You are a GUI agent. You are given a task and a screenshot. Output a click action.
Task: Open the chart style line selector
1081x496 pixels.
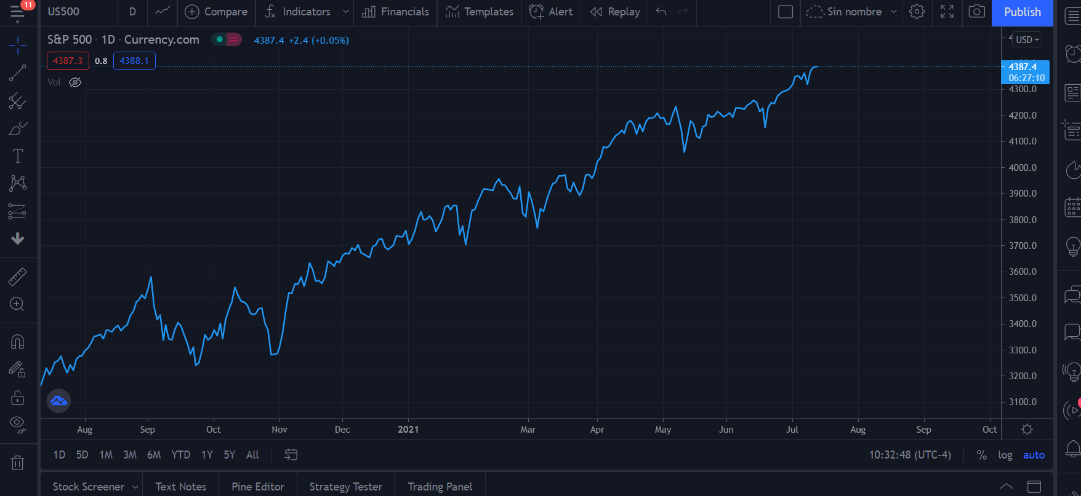pos(163,12)
